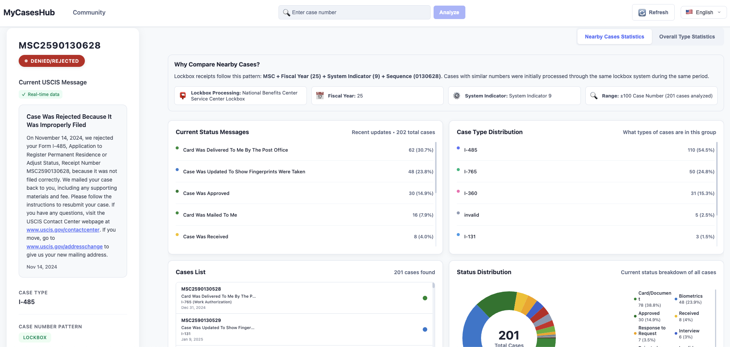Click the Biometrics 48 (23.9%) legend entry
The width and height of the screenshot is (730, 347).
click(690, 299)
